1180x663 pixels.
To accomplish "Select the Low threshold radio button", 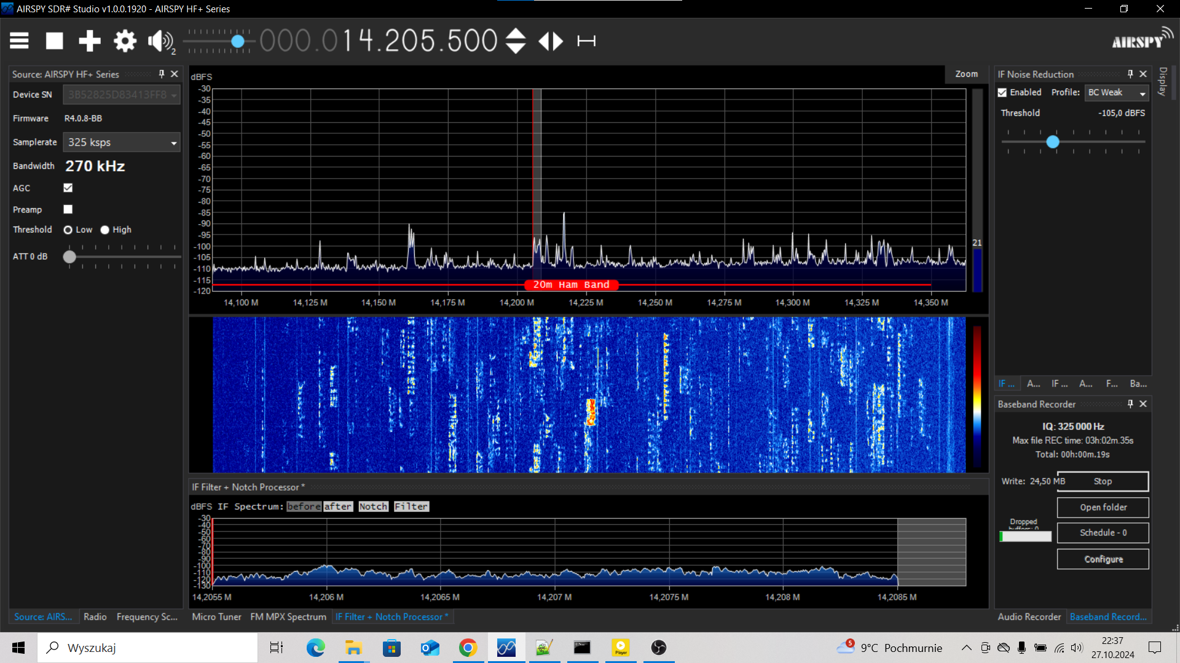I will click(68, 230).
